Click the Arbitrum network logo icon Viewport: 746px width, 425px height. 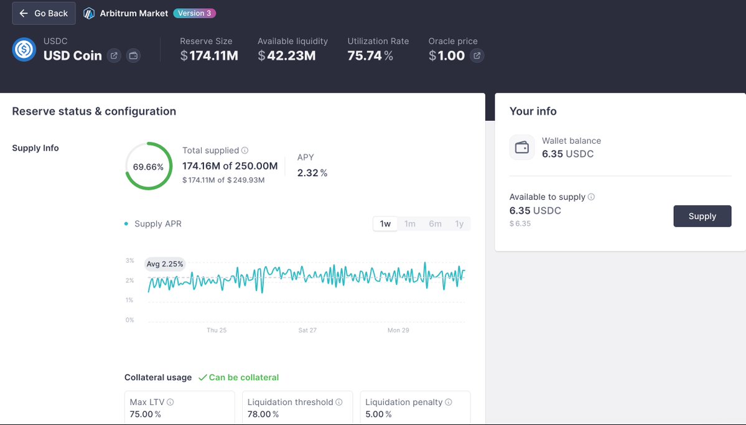(x=88, y=13)
